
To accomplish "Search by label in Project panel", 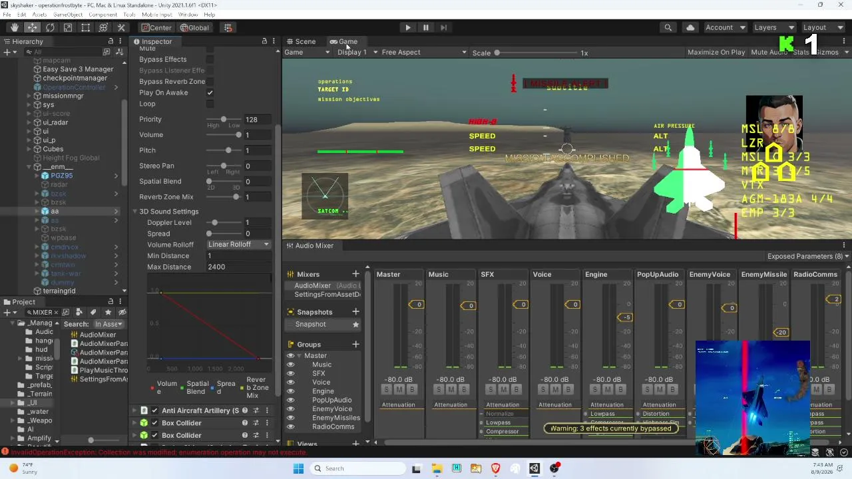I will (93, 312).
